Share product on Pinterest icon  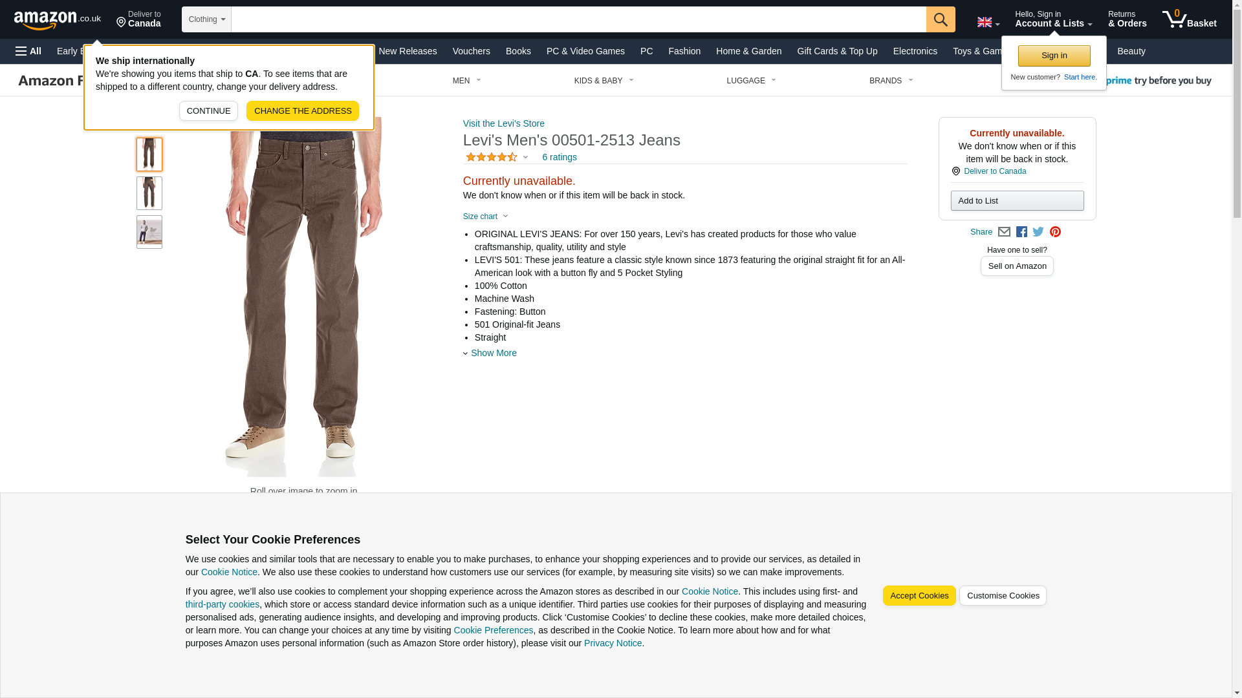coord(1055,232)
